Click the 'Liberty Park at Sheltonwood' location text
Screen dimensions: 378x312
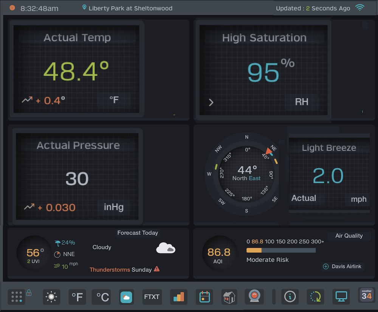click(x=130, y=8)
